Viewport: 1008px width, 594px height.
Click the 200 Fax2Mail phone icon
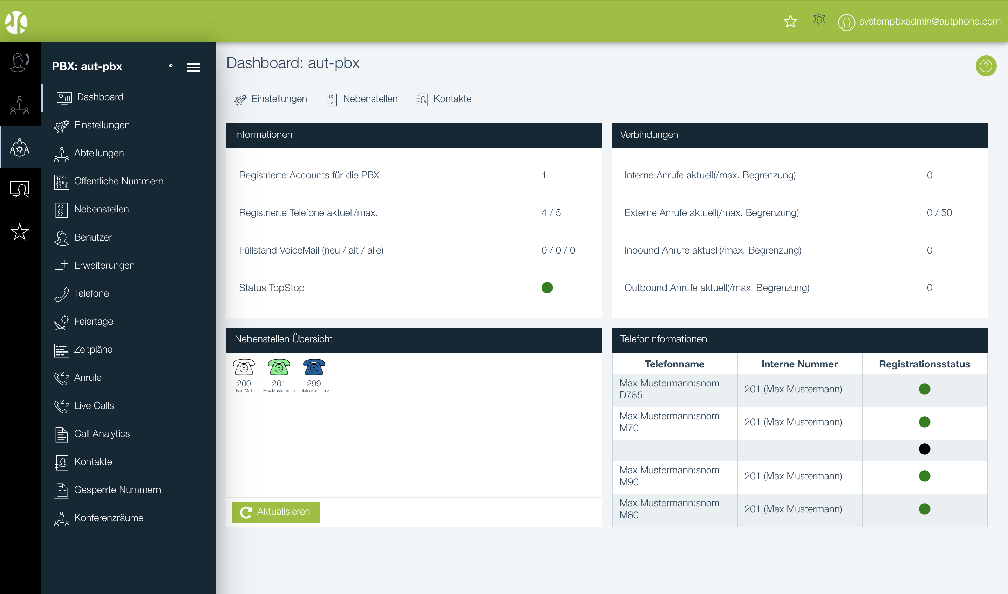(x=244, y=368)
